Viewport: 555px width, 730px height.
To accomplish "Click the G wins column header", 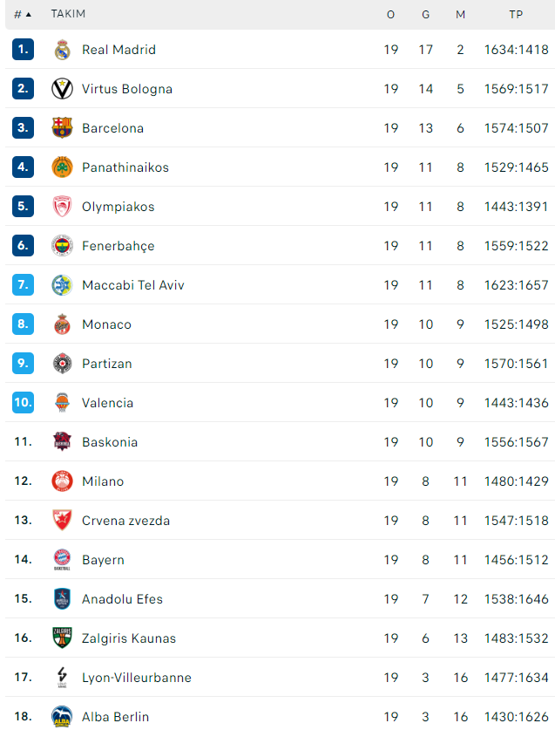I will coord(425,15).
